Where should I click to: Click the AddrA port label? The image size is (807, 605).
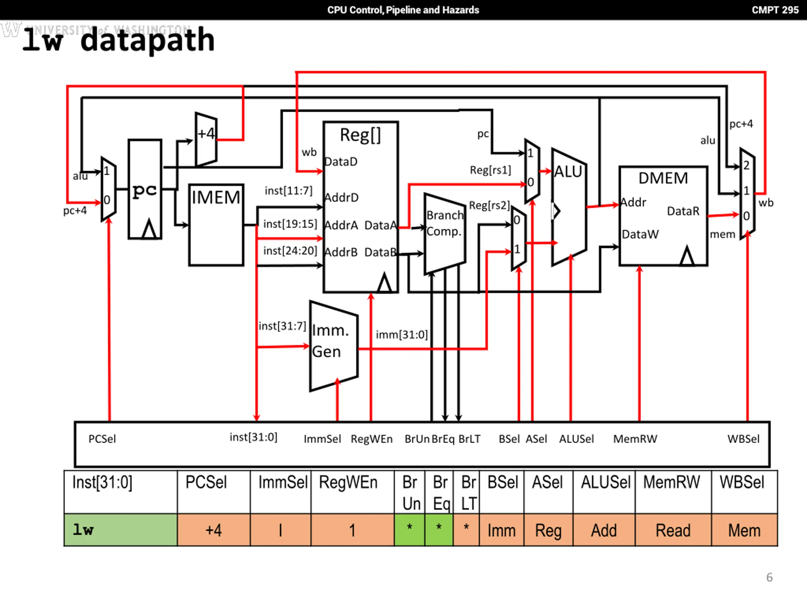point(341,225)
